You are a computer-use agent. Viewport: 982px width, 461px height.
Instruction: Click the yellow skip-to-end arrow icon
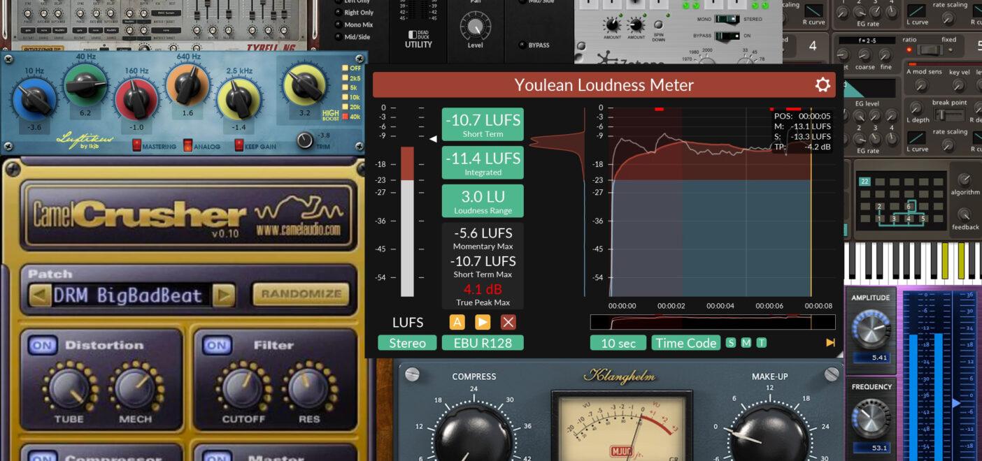(x=830, y=342)
